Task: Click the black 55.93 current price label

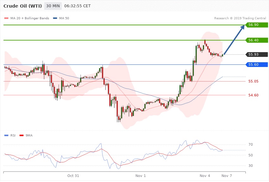Action: (257, 54)
